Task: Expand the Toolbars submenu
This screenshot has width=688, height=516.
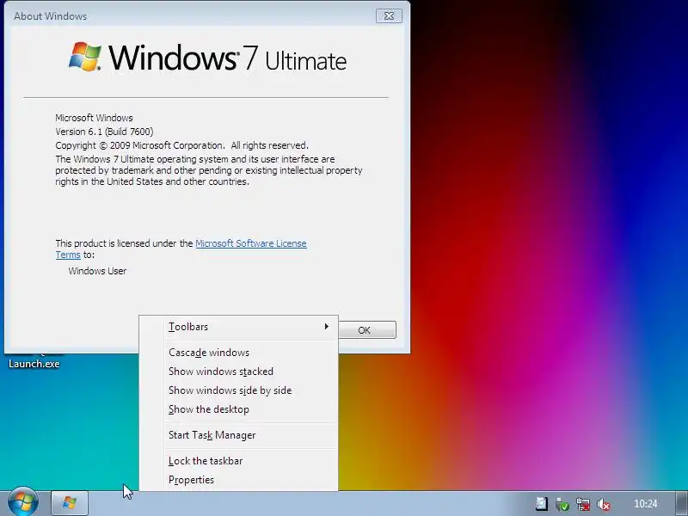Action: pyautogui.click(x=239, y=327)
